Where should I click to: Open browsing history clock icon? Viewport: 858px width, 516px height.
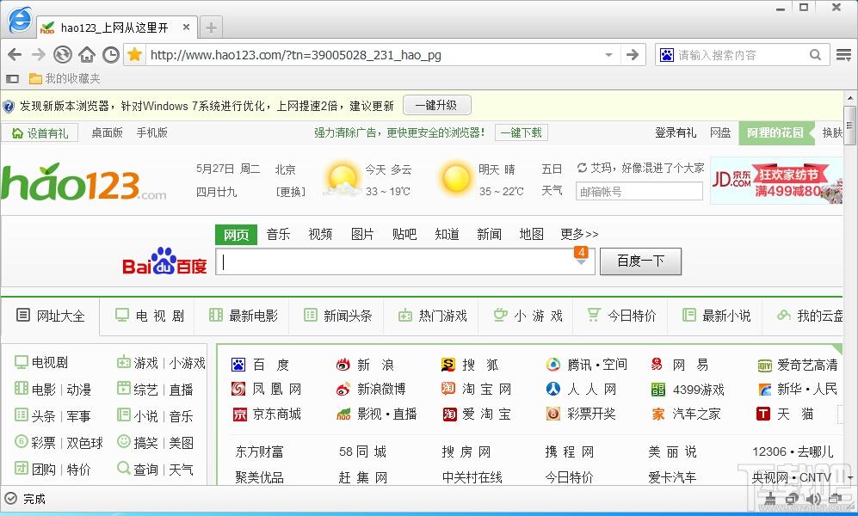click(x=110, y=55)
